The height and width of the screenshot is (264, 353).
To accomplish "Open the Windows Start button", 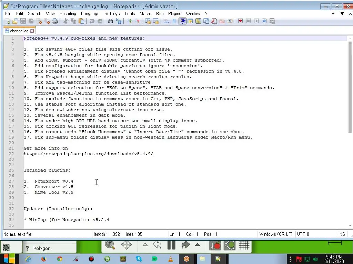I will click(x=9, y=259).
